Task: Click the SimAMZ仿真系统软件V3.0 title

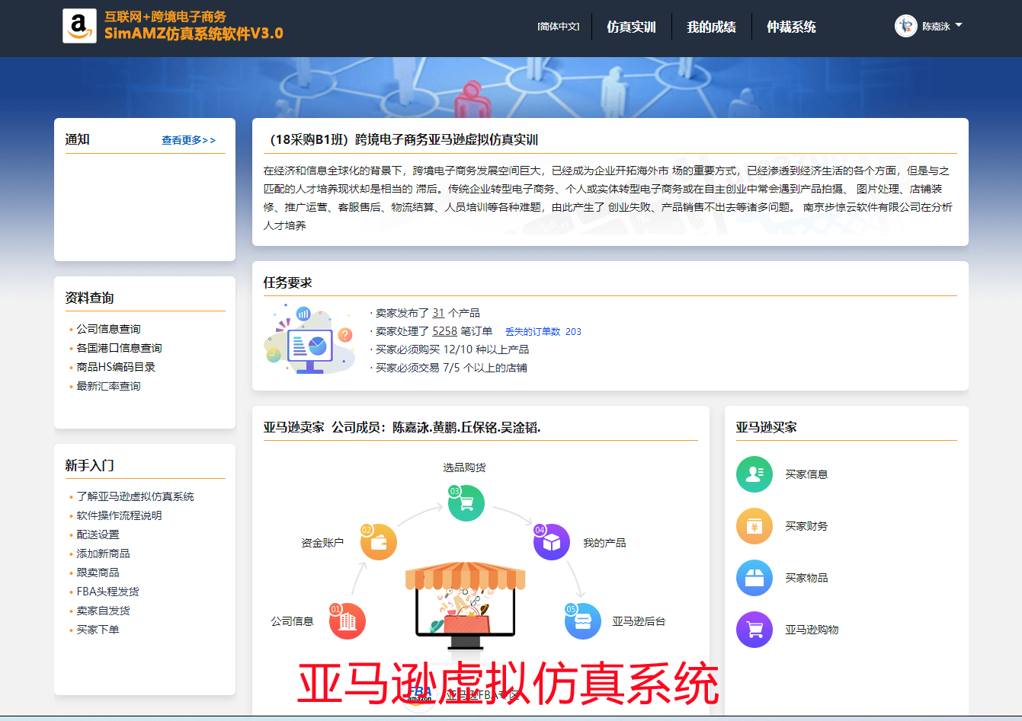Action: click(194, 33)
